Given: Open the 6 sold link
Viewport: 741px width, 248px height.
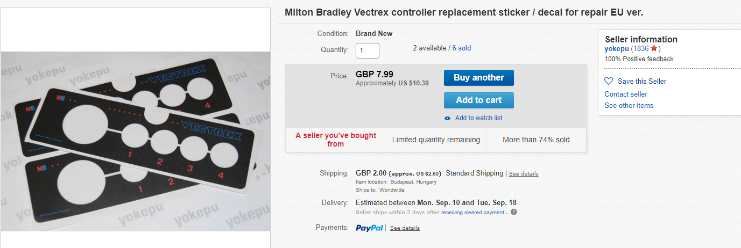Looking at the screenshot, I should click(461, 48).
